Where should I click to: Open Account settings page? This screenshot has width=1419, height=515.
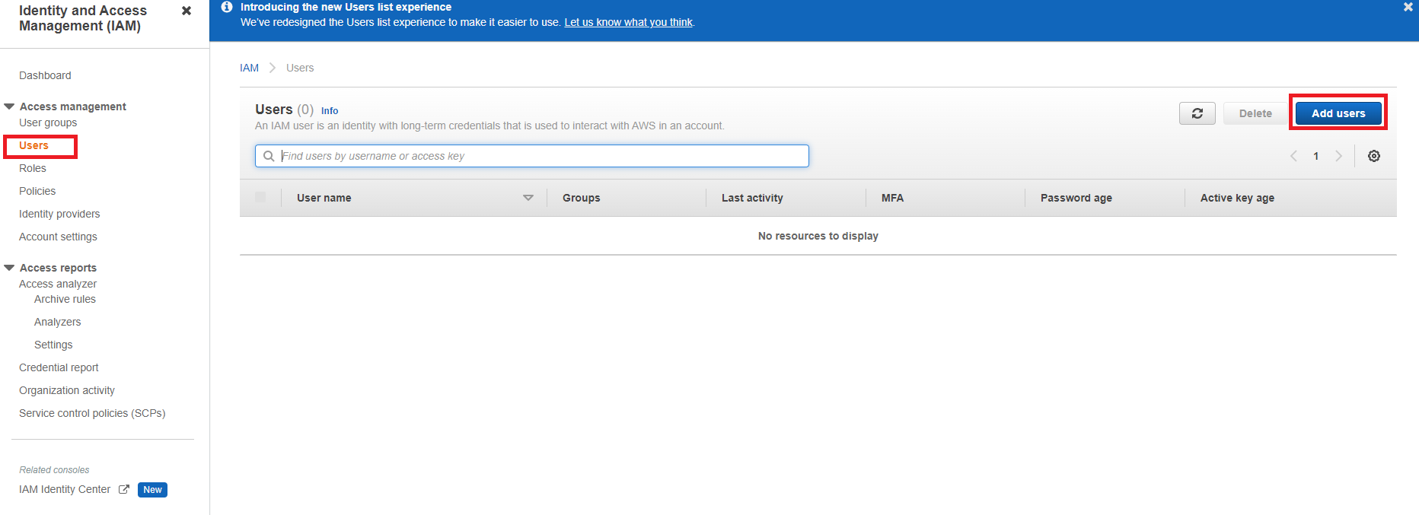pos(58,237)
